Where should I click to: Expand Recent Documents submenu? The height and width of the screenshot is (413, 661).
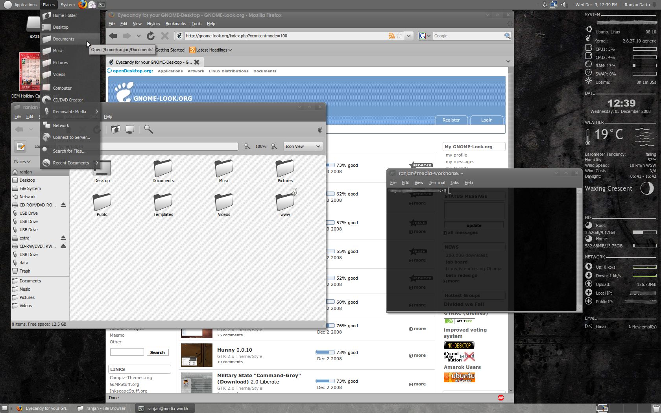click(x=70, y=163)
